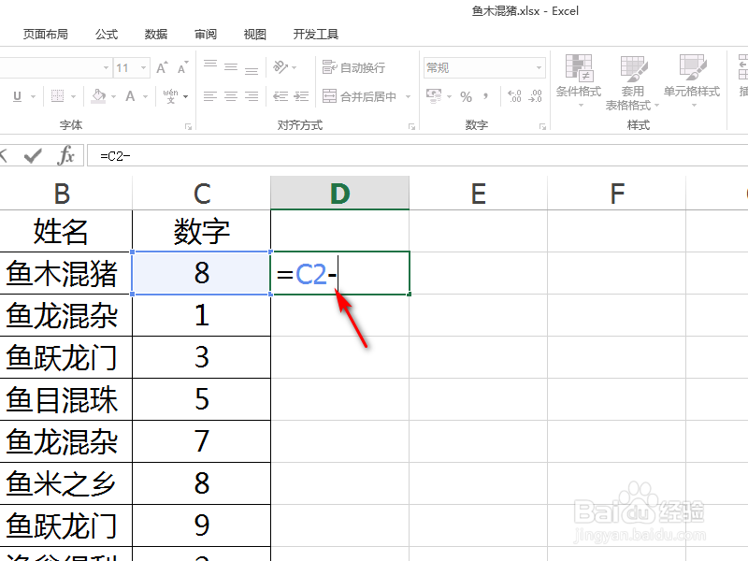The image size is (748, 561).
Task: Confirm formula with the checkmark icon
Action: (33, 155)
